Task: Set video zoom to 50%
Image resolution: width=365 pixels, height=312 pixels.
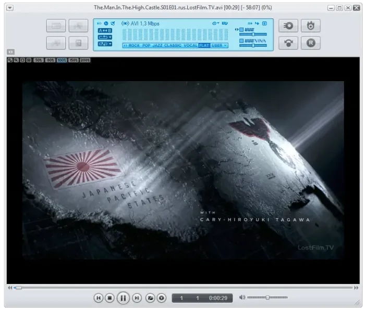Action: [38, 60]
